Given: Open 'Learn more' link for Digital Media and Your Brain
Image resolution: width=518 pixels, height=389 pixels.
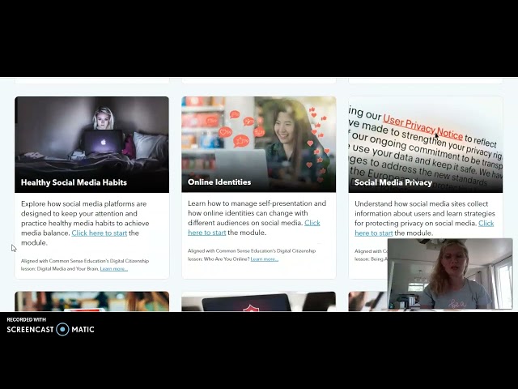Looking at the screenshot, I should [x=114, y=269].
